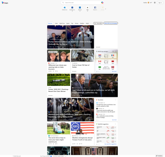Viewport: 165px width, 157px height.
Task: Focus the Search the web field
Action: pos(82,3)
